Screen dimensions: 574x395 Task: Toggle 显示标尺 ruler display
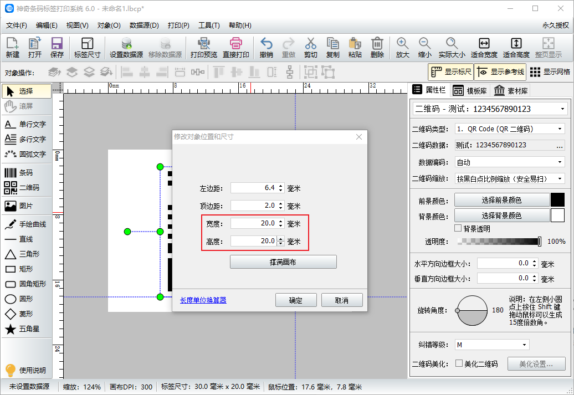[450, 72]
